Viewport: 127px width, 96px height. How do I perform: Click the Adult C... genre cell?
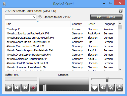point(94,59)
